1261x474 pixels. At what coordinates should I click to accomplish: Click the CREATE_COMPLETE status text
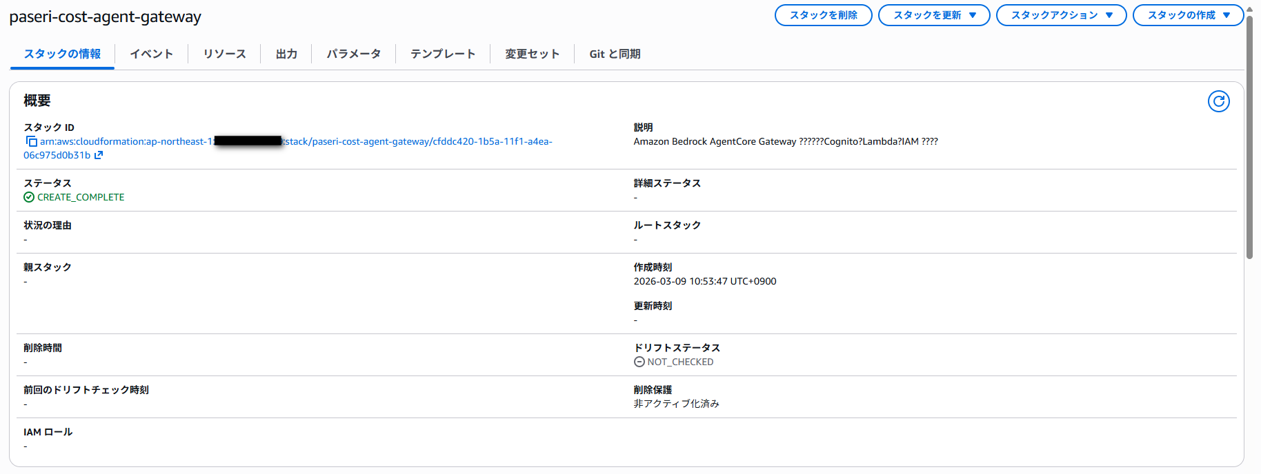coord(81,197)
